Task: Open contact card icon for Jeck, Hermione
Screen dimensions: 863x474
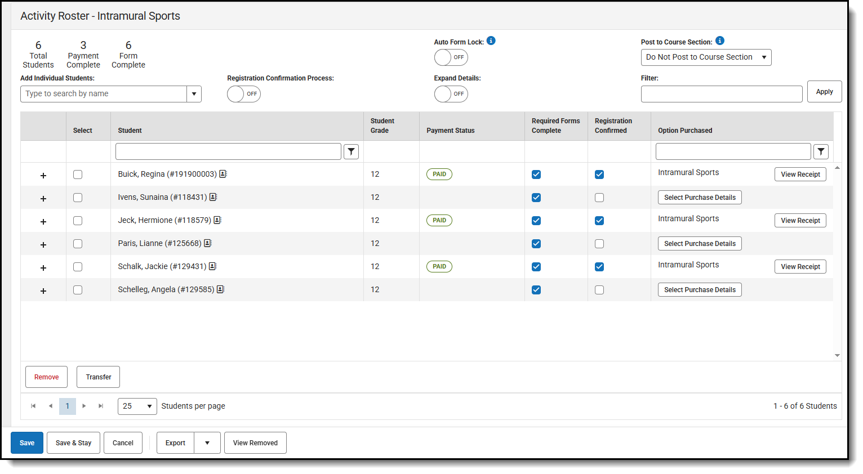Action: 217,220
